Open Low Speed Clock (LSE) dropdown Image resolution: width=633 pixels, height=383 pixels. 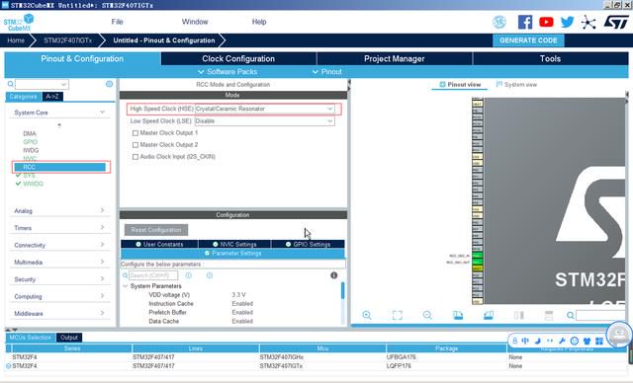pyautogui.click(x=264, y=120)
